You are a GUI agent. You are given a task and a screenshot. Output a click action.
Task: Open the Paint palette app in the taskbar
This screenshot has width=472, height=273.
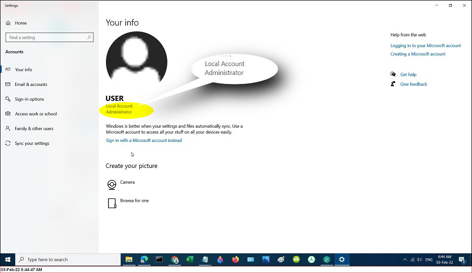281,259
